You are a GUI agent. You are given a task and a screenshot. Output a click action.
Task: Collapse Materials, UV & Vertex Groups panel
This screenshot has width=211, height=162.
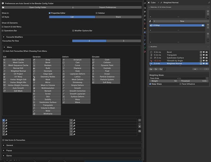[149, 7]
